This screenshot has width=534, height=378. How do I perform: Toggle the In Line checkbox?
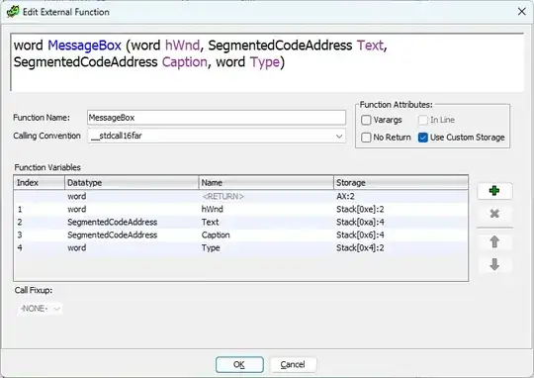(x=423, y=120)
